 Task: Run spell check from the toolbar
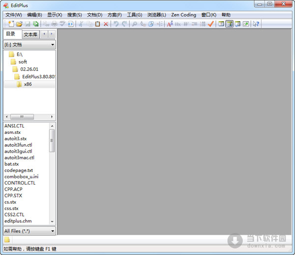tap(62, 24)
